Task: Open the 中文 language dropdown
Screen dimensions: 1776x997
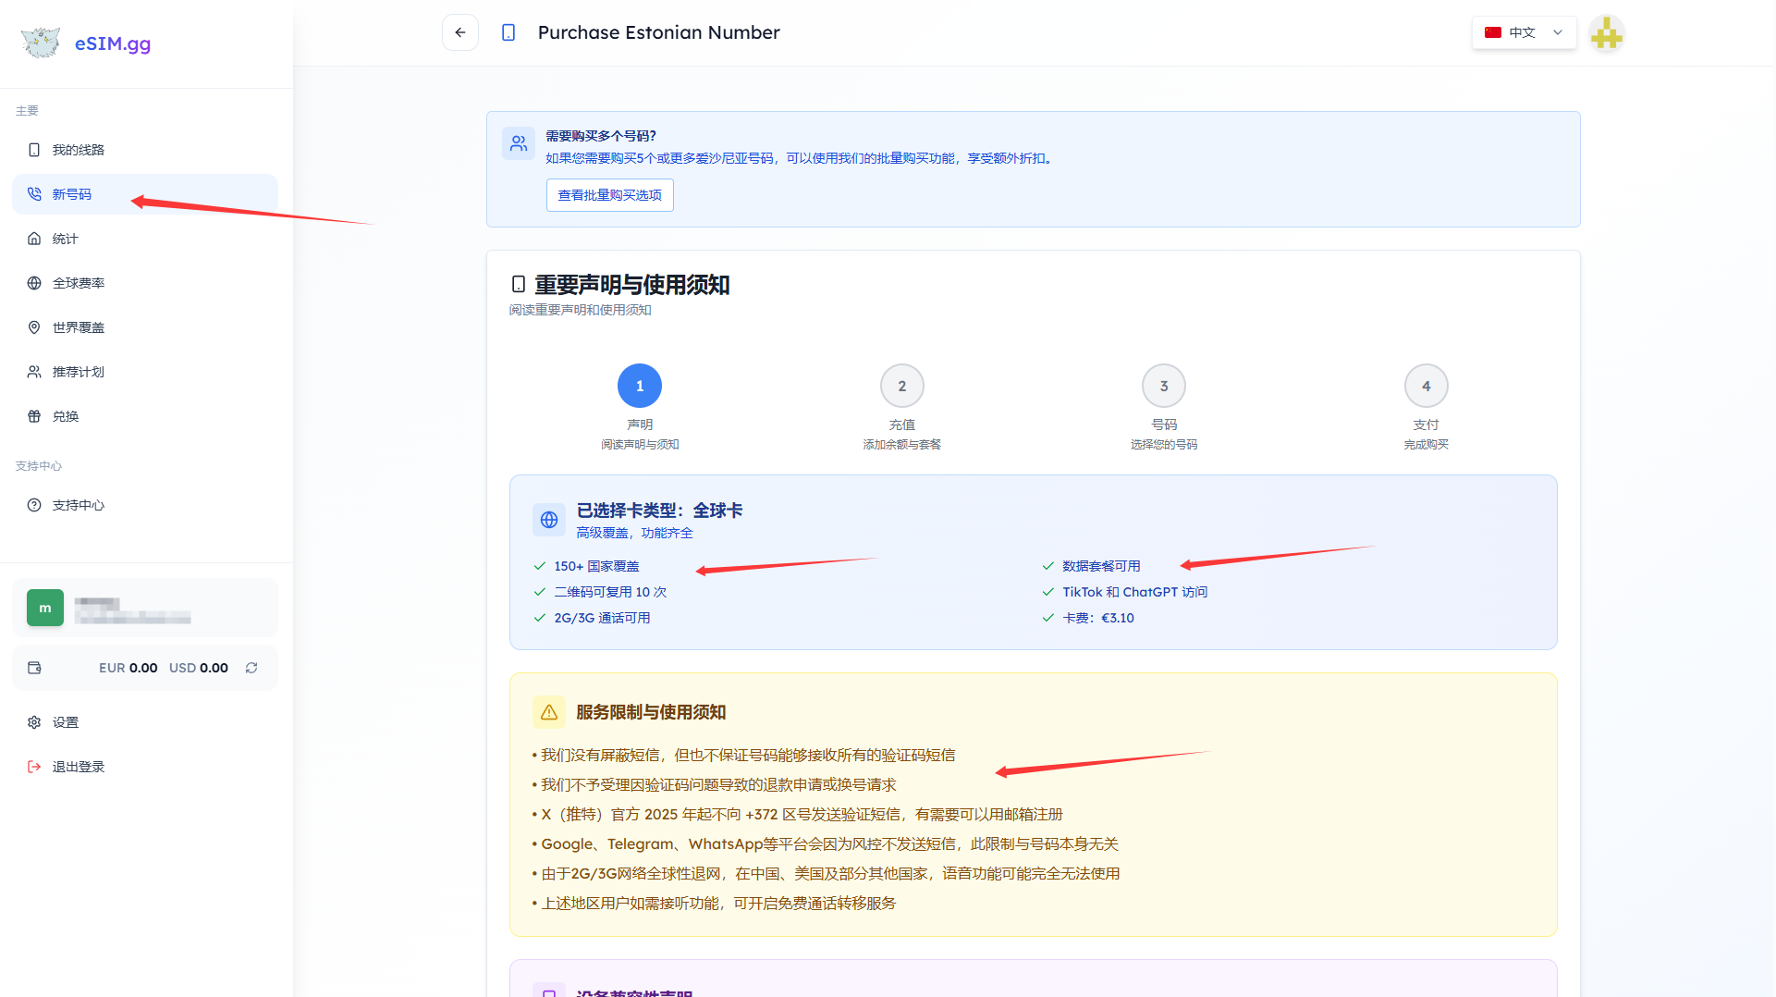Action: point(1523,32)
